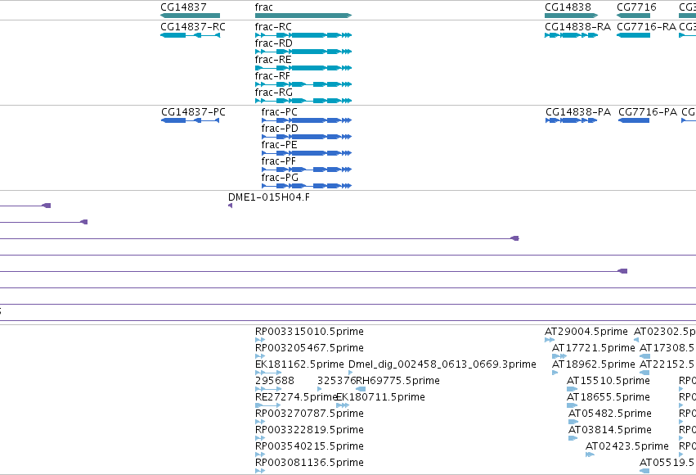Image resolution: width=696 pixels, height=475 pixels.
Task: Select the frac-RC transcript
Action: [303, 35]
